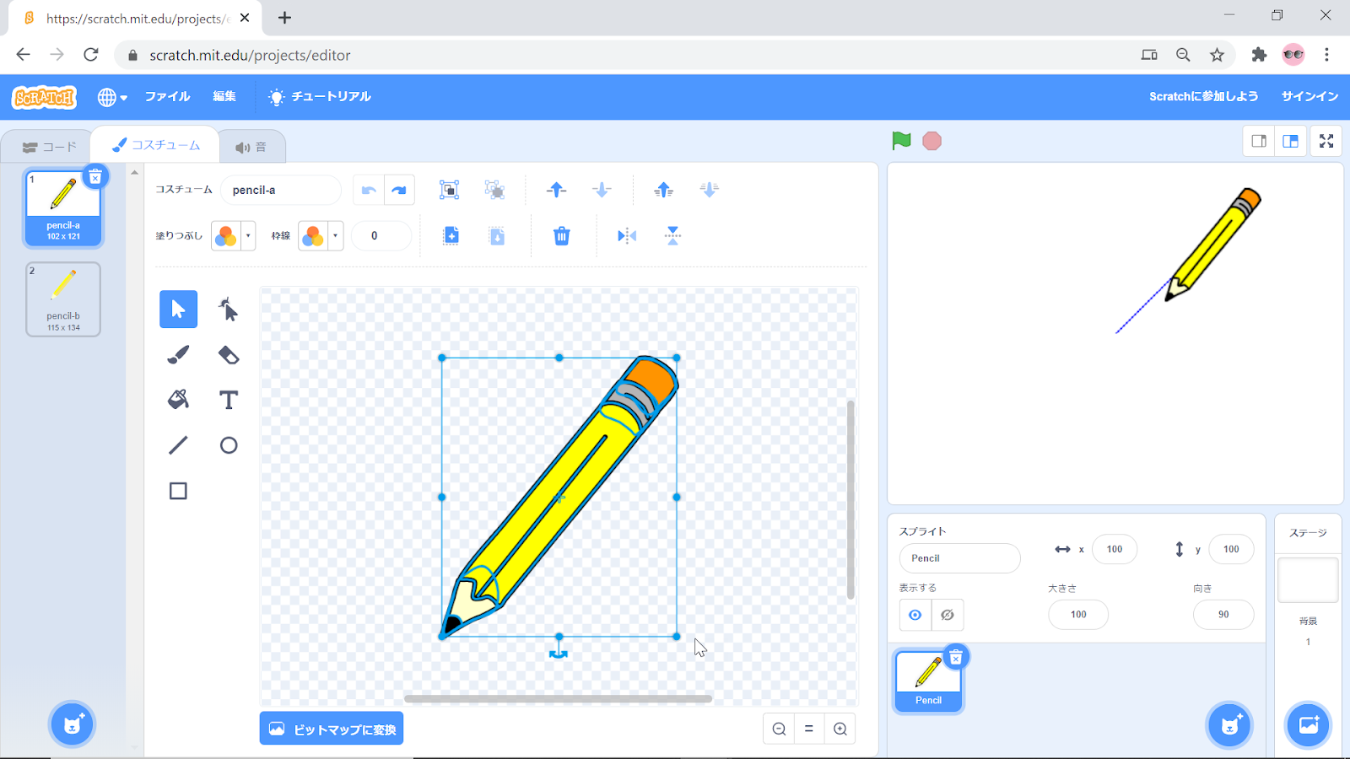Click the Undo arrow button

point(369,190)
